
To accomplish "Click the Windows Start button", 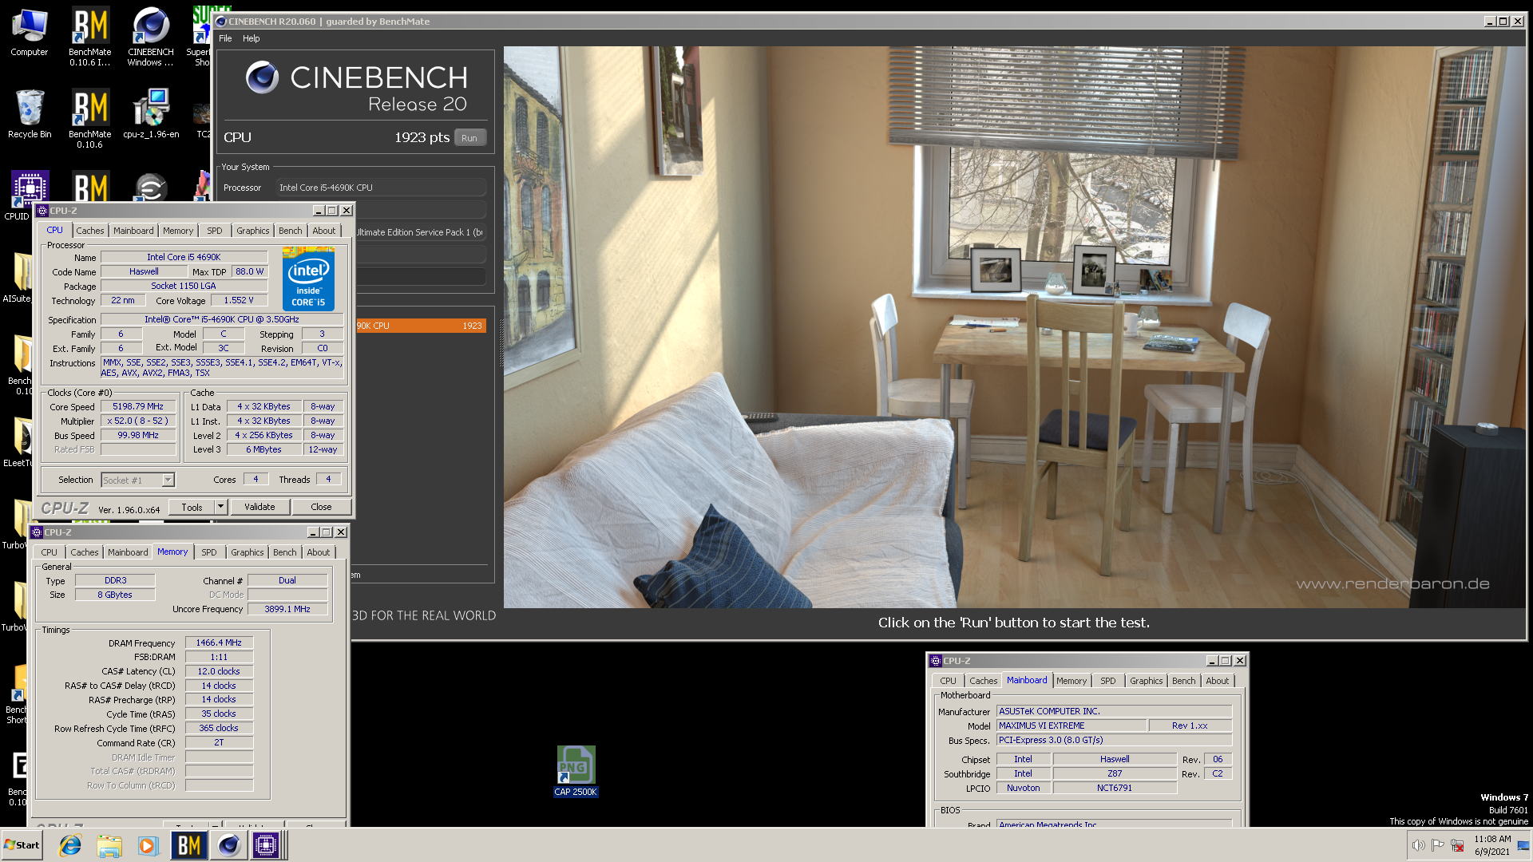I will click(22, 845).
